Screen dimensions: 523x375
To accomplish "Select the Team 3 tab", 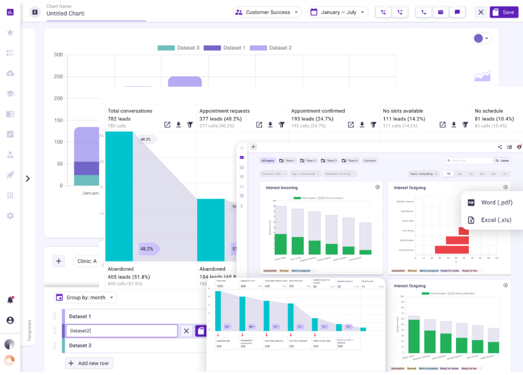I will (329, 161).
